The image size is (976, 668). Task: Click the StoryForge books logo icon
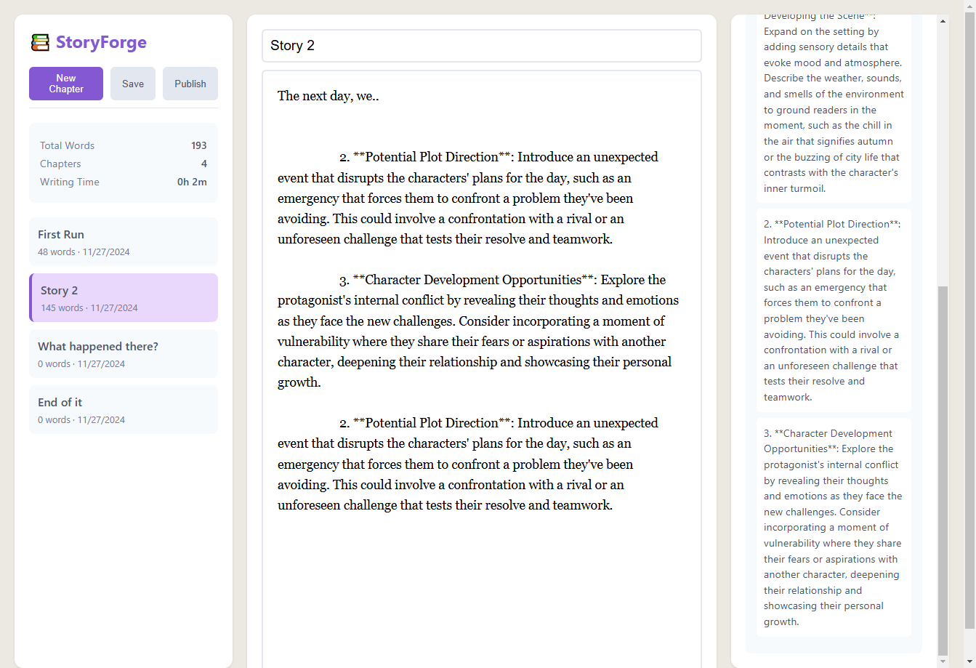(41, 42)
